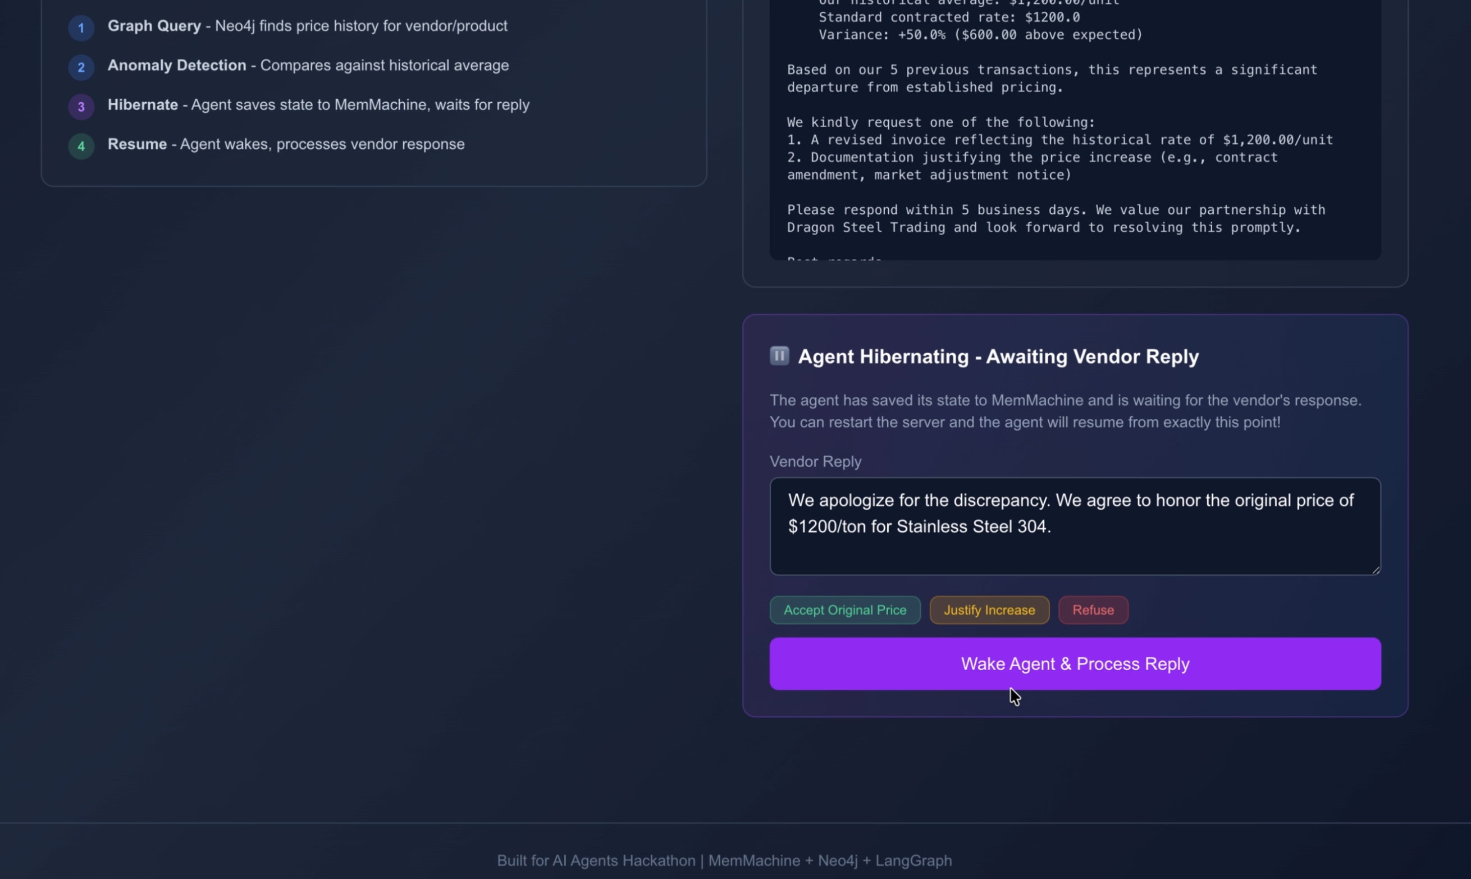Screen dimensions: 1471x879
Task: Click the Built for AI Agents Hackathon footer
Action: click(x=724, y=860)
